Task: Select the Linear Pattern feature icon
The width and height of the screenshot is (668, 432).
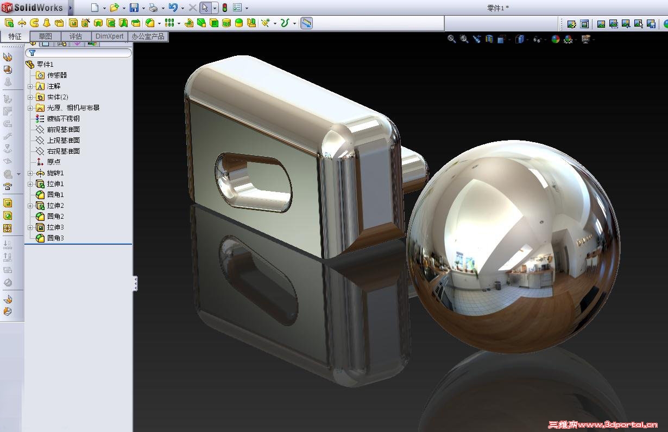Action: [x=169, y=23]
